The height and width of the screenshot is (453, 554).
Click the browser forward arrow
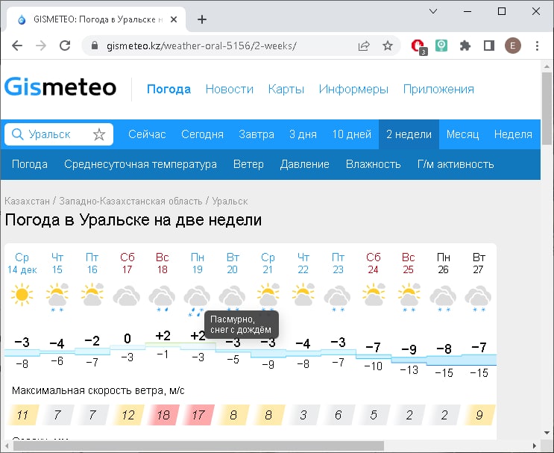point(41,46)
